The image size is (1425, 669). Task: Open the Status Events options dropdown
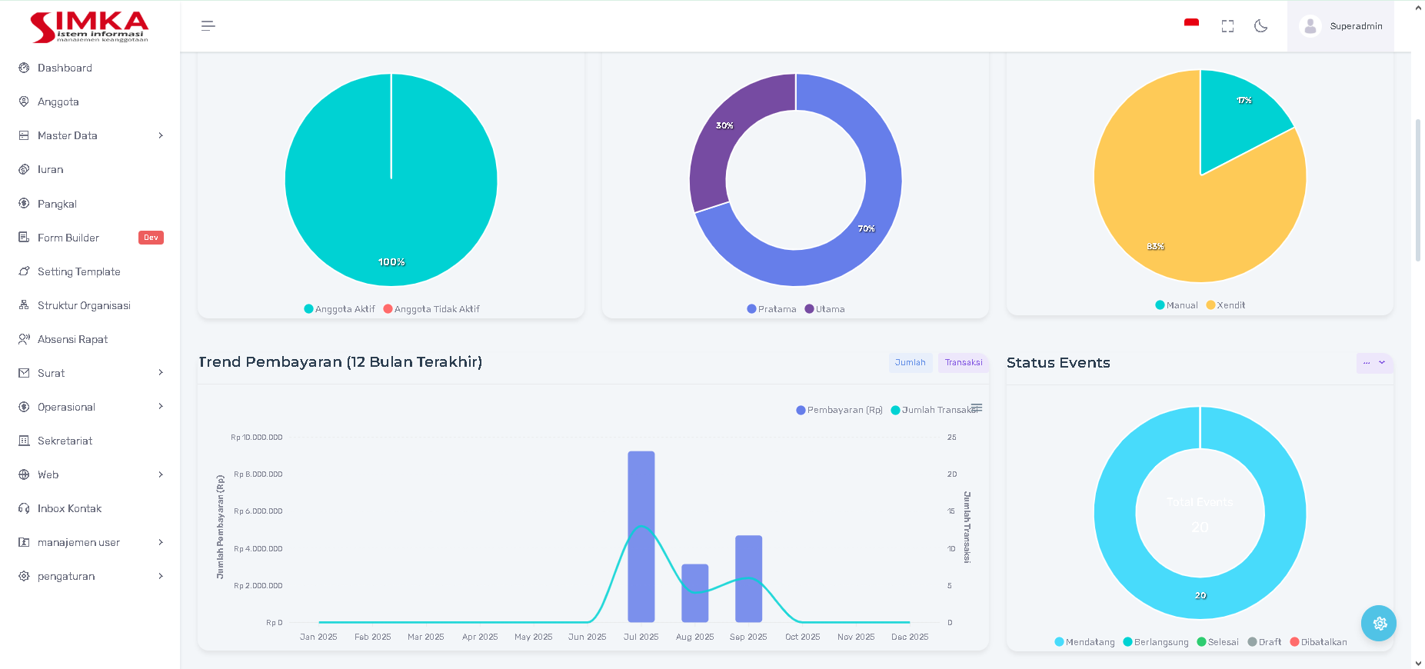pos(1373,363)
